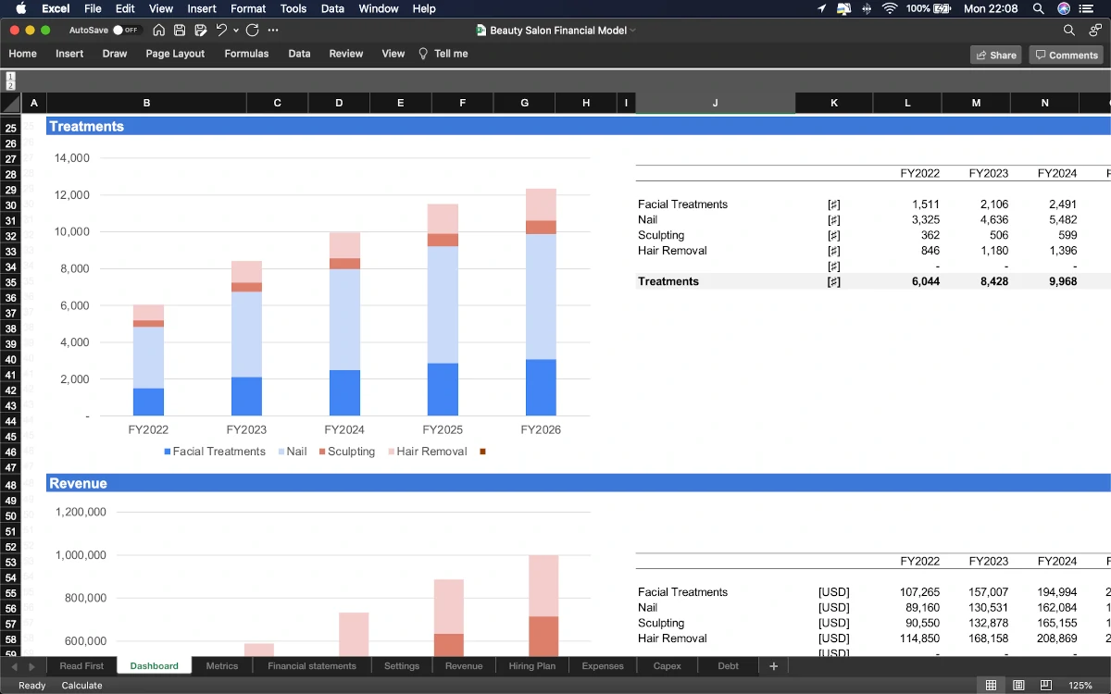This screenshot has height=694, width=1111.
Task: Switch to Page Break Preview icon
Action: [x=1045, y=685]
